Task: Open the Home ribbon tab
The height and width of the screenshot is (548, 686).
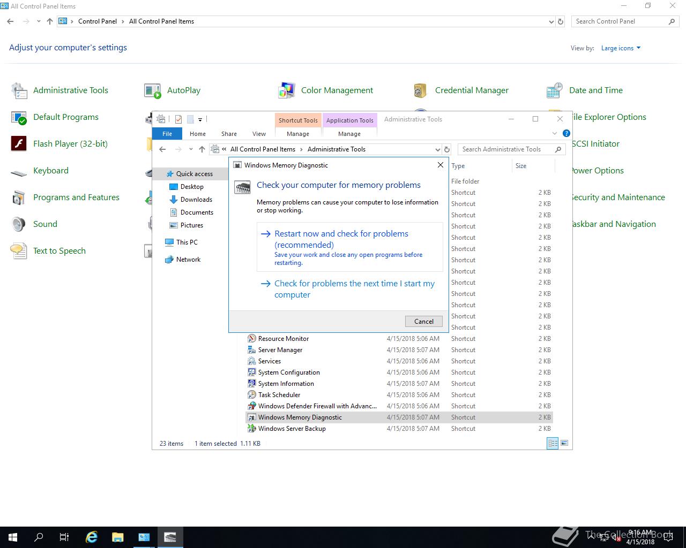Action: pyautogui.click(x=198, y=134)
